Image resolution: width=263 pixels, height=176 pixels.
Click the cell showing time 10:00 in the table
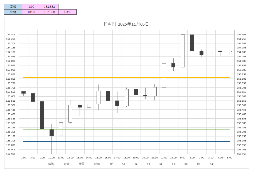coord(31,12)
